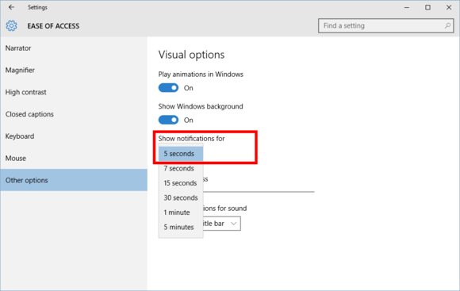Viewport: 460px width, 291px height.
Task: Open the Closed captions settings page
Action: (74, 114)
